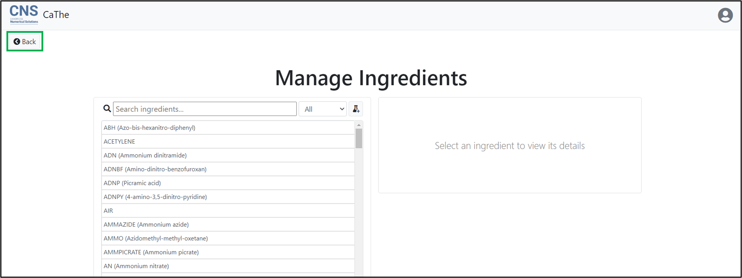Type in the Search ingredients field

point(204,109)
